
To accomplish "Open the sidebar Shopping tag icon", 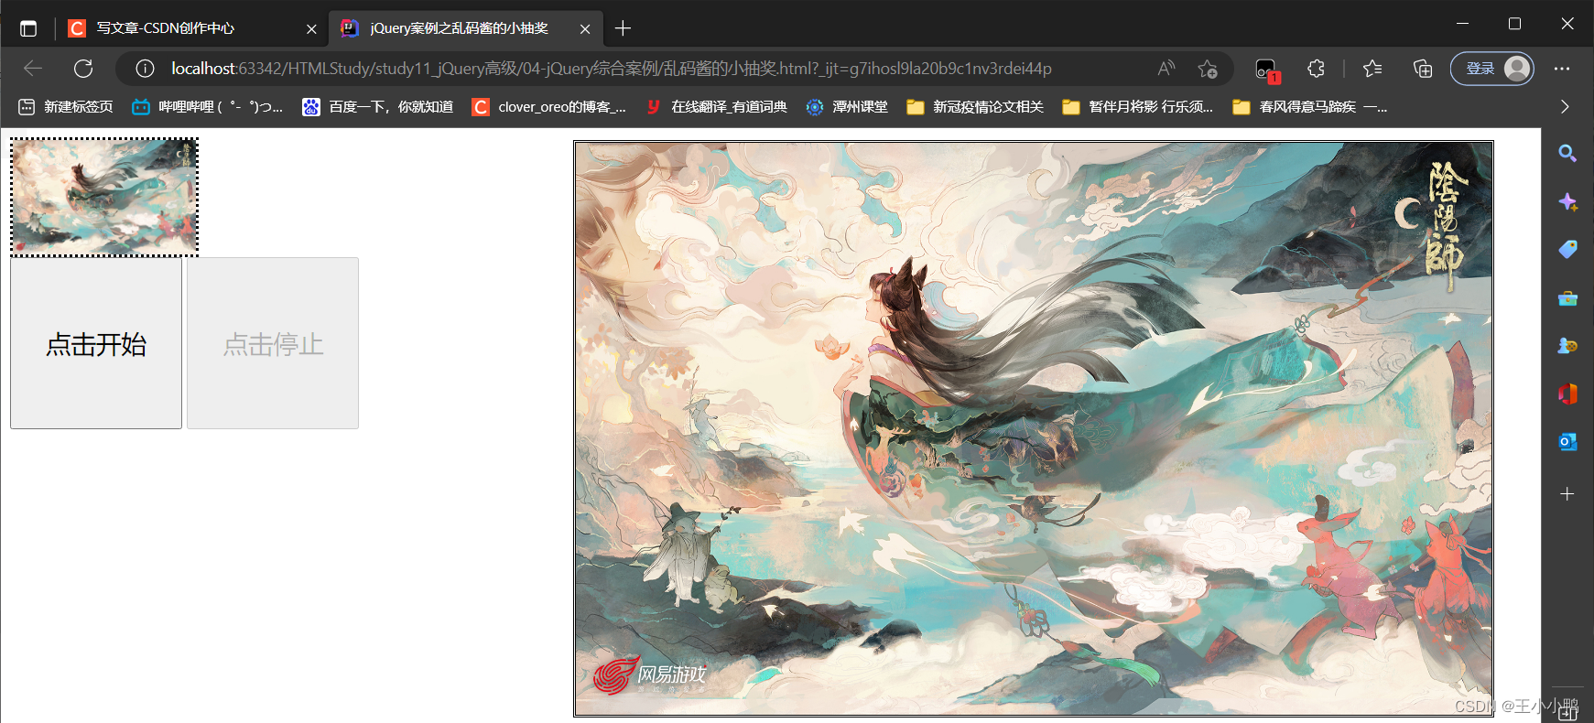I will coord(1567,250).
